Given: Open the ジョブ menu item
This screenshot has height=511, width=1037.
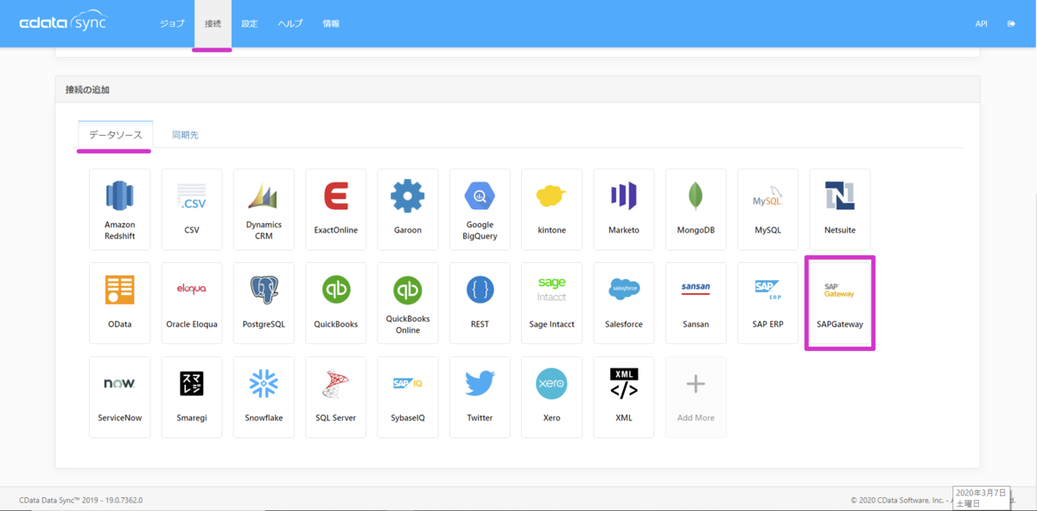Looking at the screenshot, I should [172, 23].
